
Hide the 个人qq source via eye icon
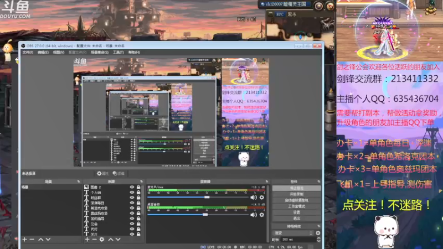click(132, 192)
